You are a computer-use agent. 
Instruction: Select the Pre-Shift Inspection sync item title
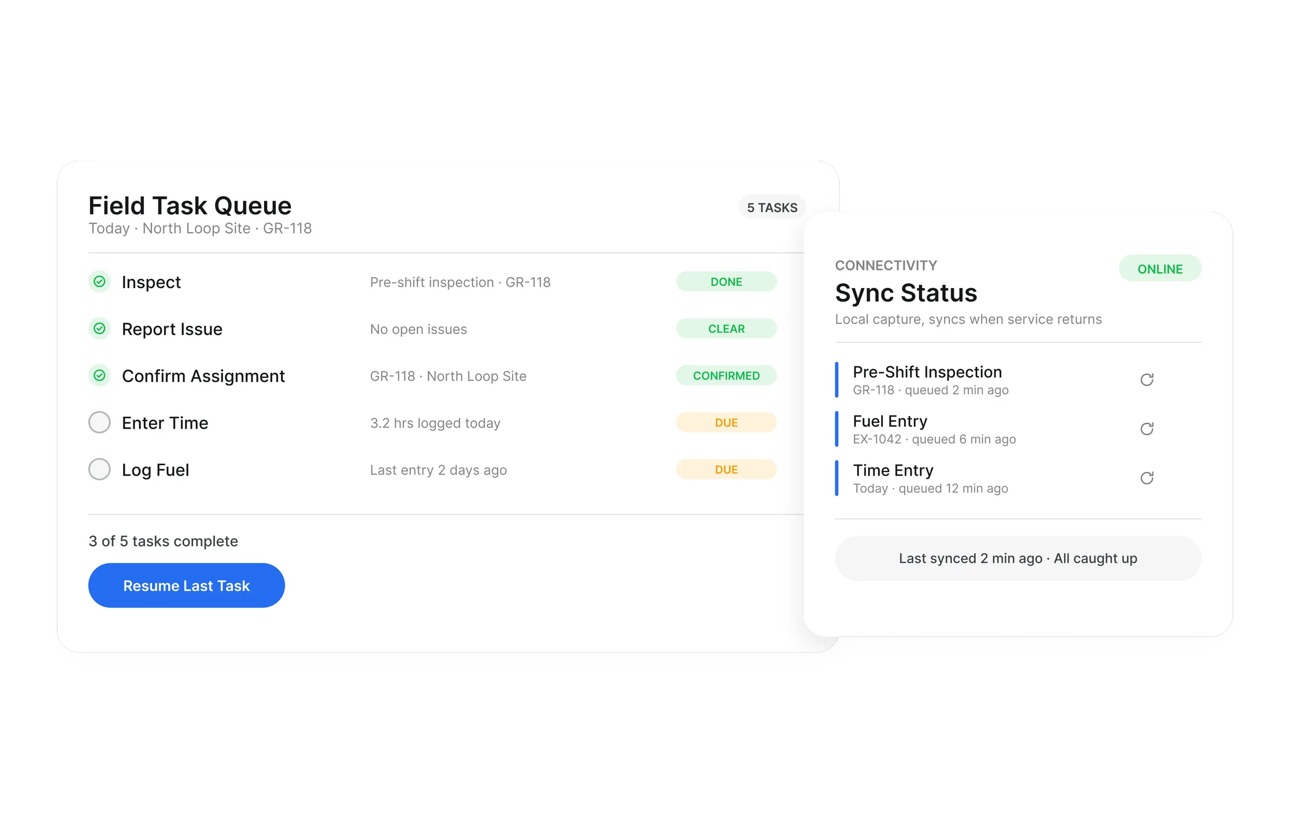pyautogui.click(x=927, y=372)
